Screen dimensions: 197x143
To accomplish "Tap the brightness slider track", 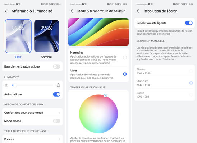I will point(32,85).
